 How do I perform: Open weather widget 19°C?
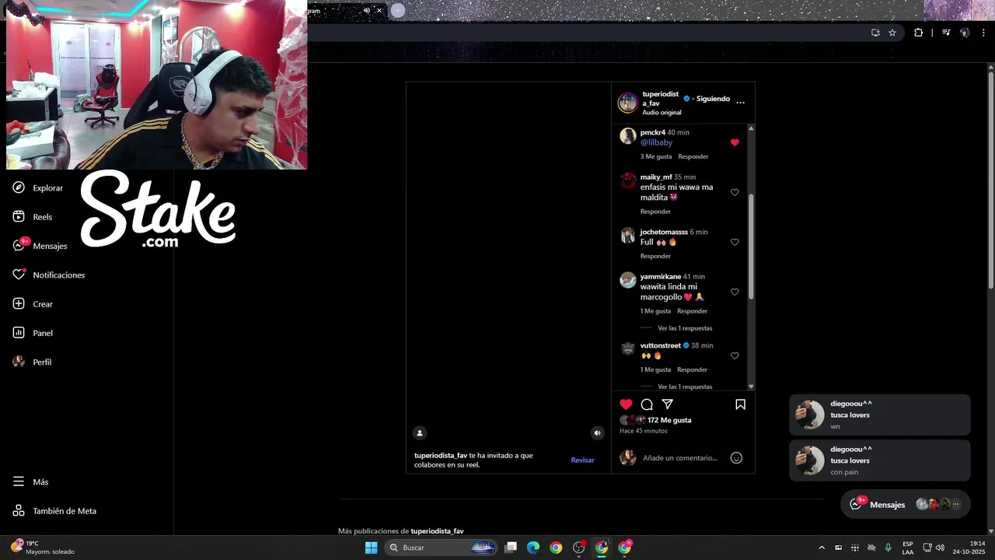43,548
